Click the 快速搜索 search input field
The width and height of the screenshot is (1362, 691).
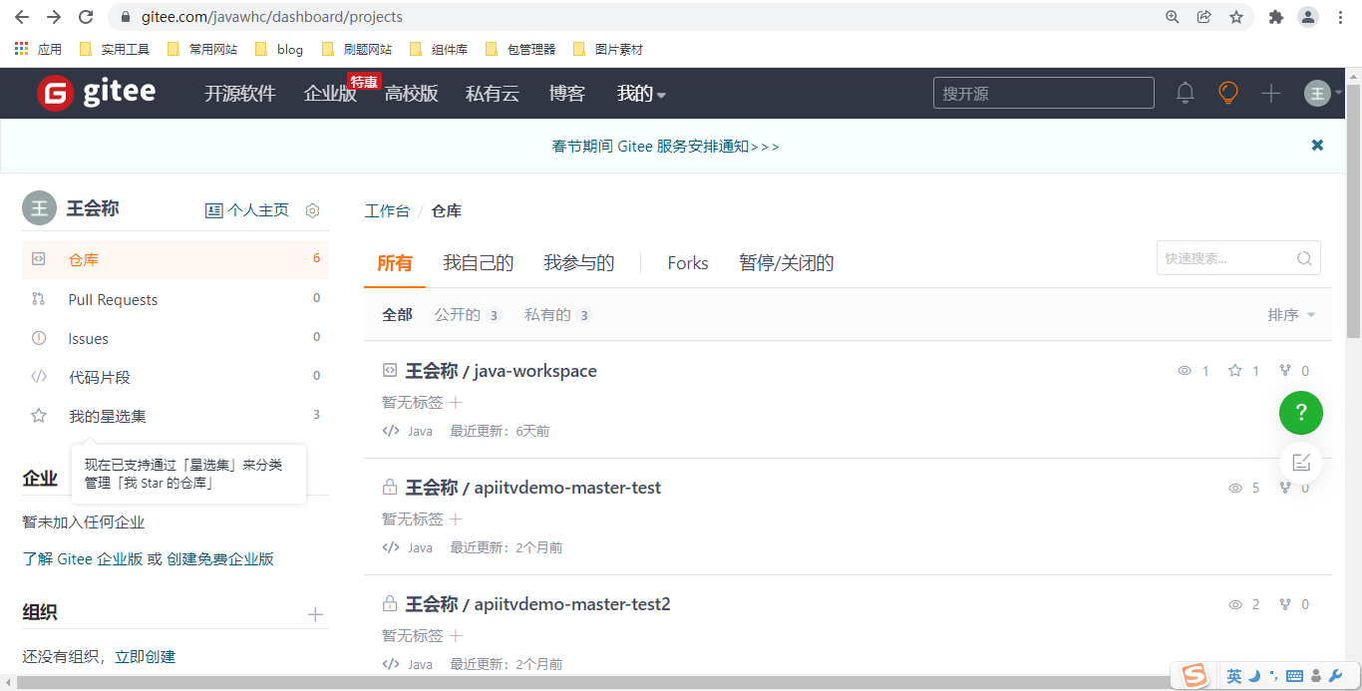(1228, 257)
